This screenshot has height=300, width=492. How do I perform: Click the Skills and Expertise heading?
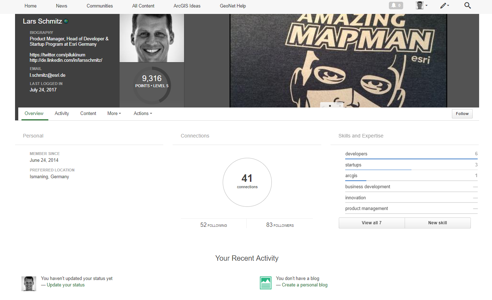tap(361, 136)
